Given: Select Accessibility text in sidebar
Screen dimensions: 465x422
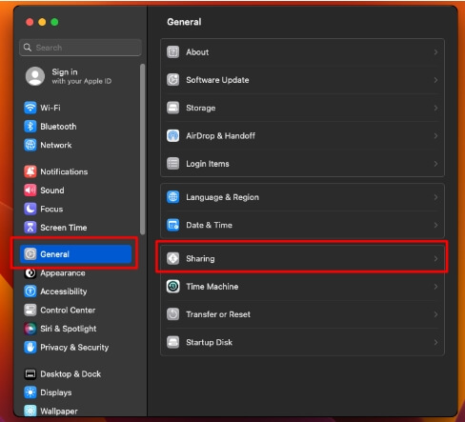Looking at the screenshot, I should pos(64,291).
